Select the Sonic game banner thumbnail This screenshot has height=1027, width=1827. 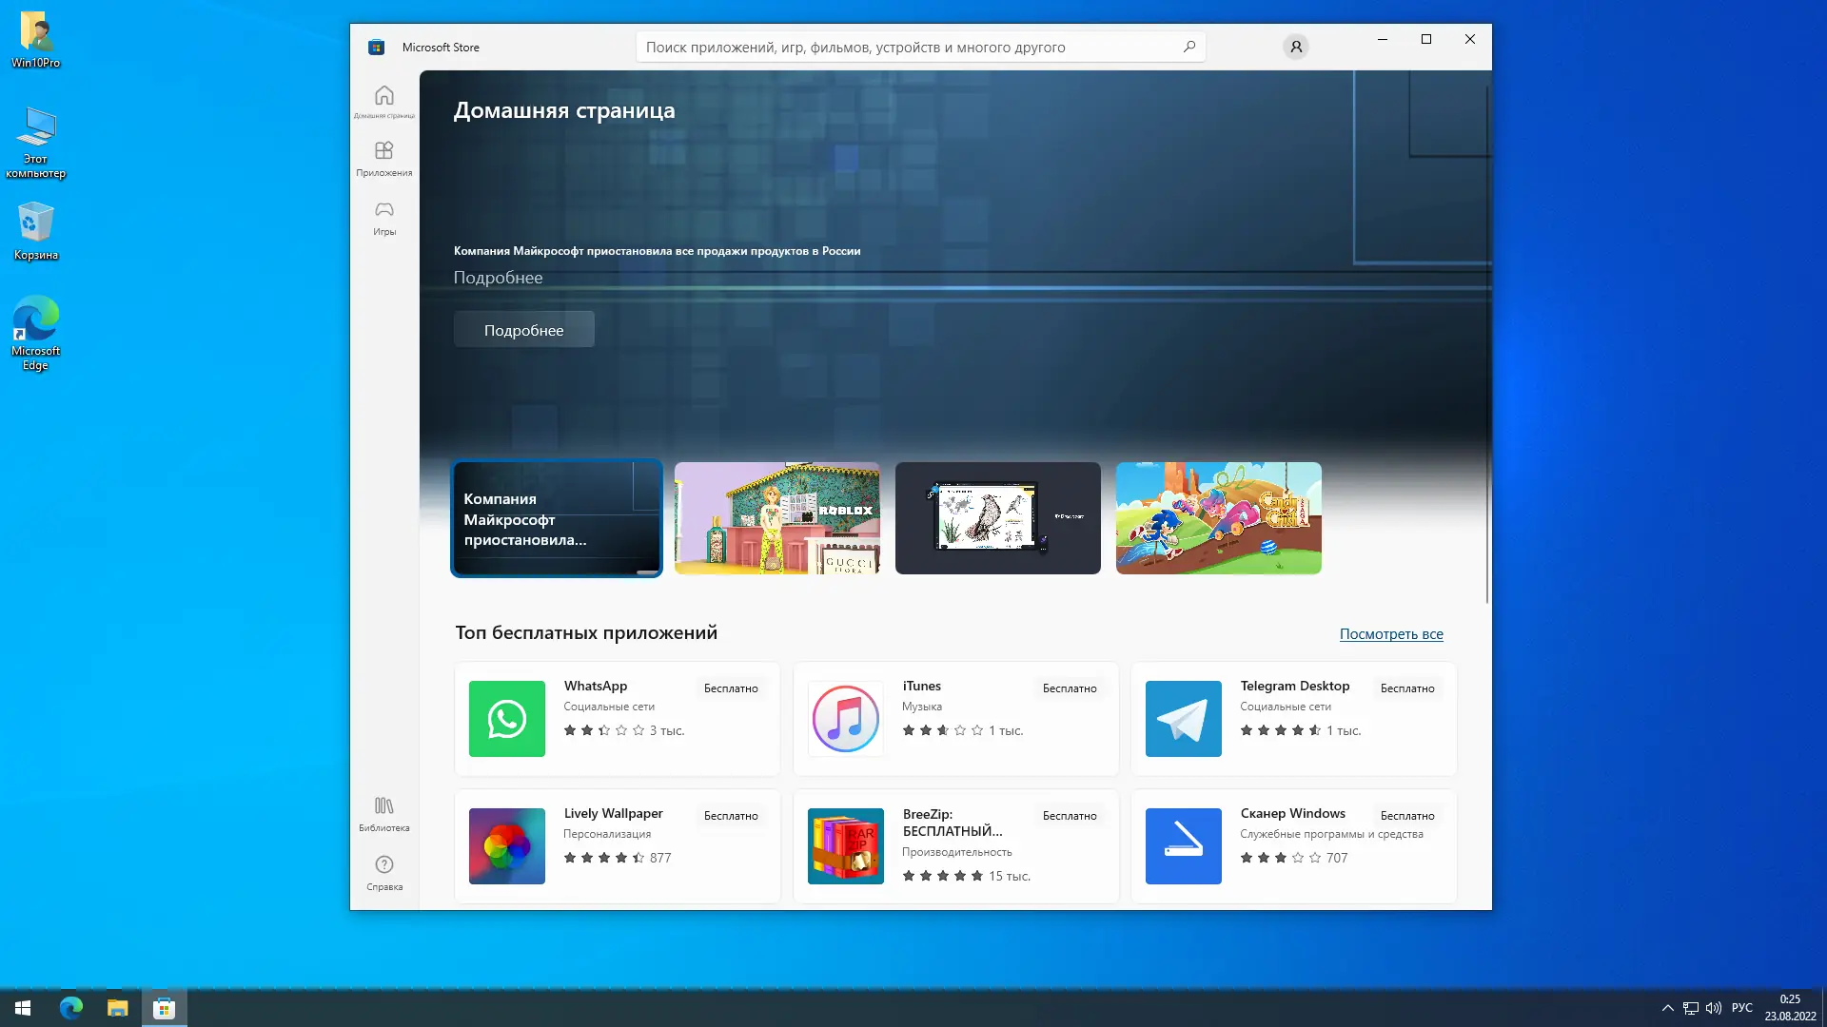[1218, 518]
